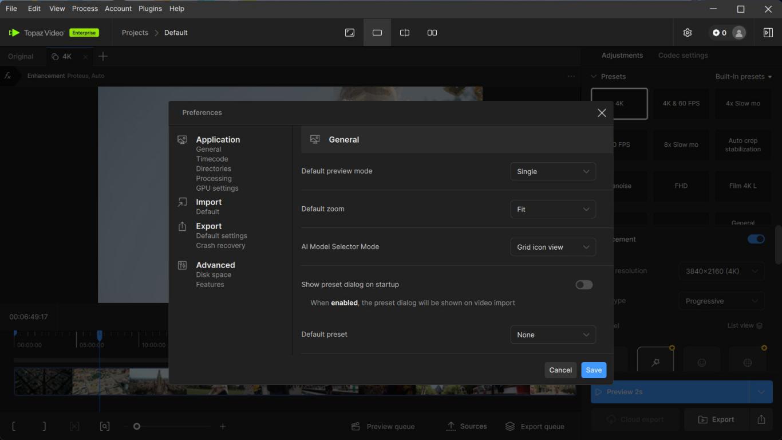Click the Save button
This screenshot has width=782, height=440.
594,370
